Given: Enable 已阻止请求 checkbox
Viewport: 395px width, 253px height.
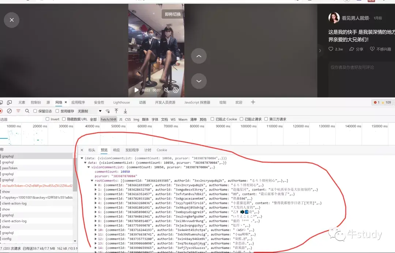Looking at the screenshot, I should (x=241, y=119).
